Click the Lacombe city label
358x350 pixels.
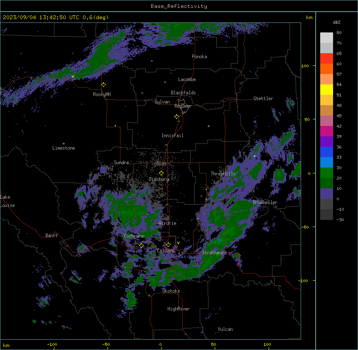[187, 79]
